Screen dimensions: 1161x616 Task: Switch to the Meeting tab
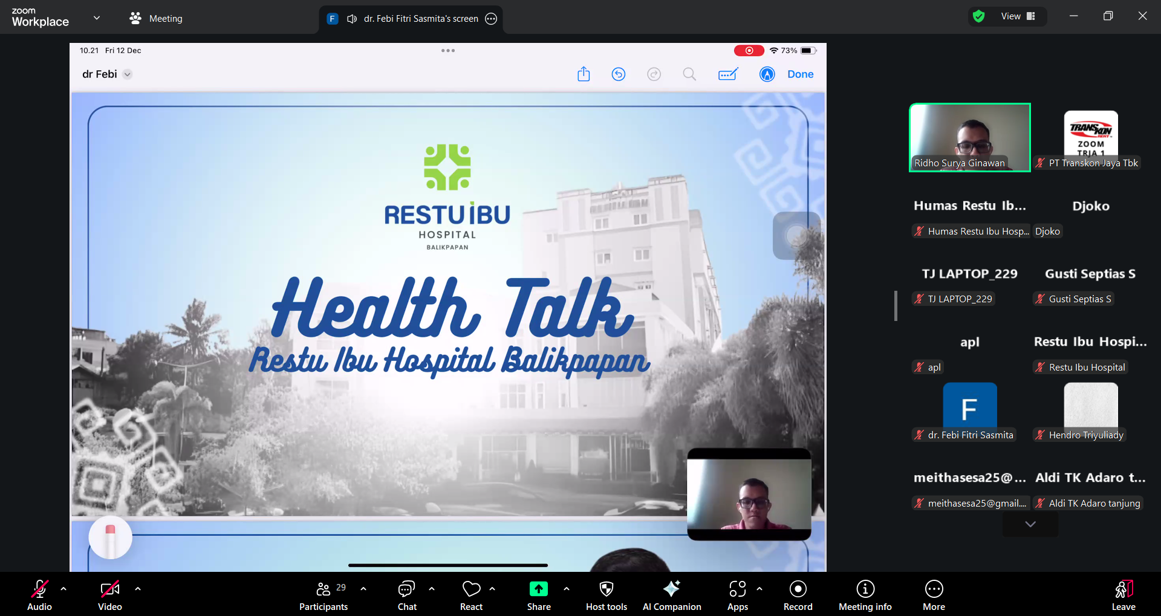coord(156,19)
